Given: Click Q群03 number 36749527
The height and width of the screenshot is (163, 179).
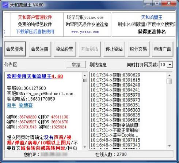Looking at the screenshot, I should point(28,122).
